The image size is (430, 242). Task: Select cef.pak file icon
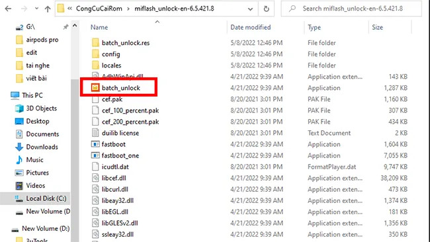pyautogui.click(x=95, y=99)
